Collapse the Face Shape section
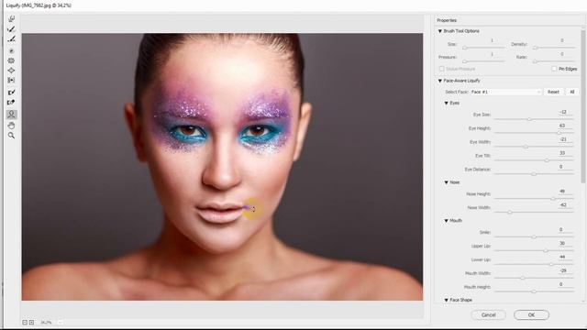Screen dimensions: 587x330 tap(447, 300)
